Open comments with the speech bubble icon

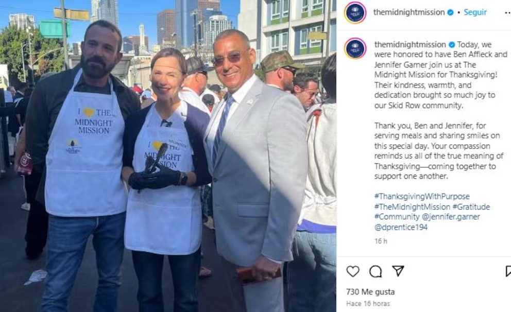click(376, 271)
